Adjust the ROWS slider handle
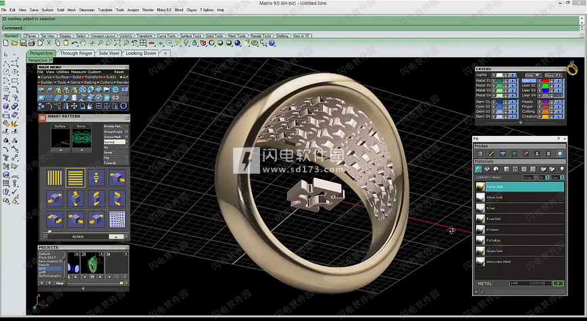This screenshot has width=587, height=321. click(x=50, y=232)
